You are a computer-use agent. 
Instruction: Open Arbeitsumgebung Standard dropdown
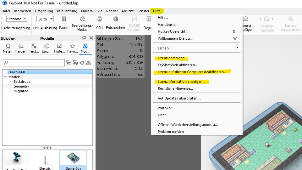(17, 19)
